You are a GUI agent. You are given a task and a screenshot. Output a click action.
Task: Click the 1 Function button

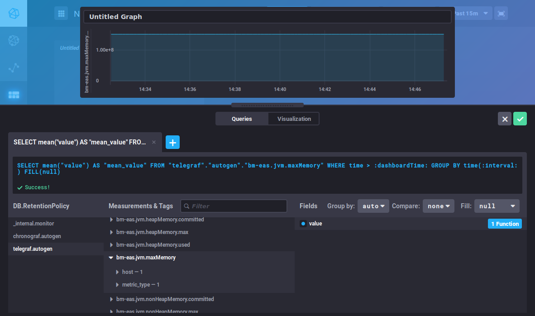[505, 224]
